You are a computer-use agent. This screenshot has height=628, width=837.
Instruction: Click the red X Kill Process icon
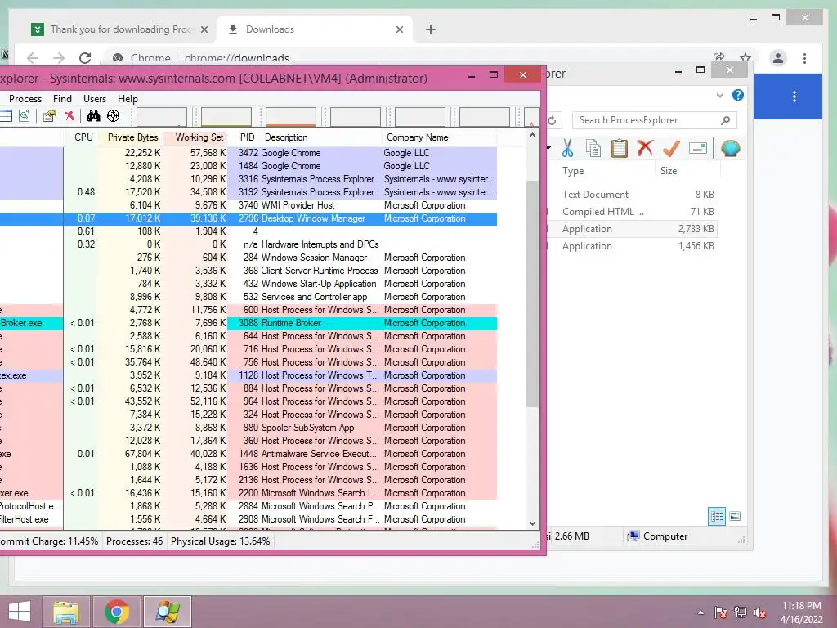pyautogui.click(x=70, y=116)
